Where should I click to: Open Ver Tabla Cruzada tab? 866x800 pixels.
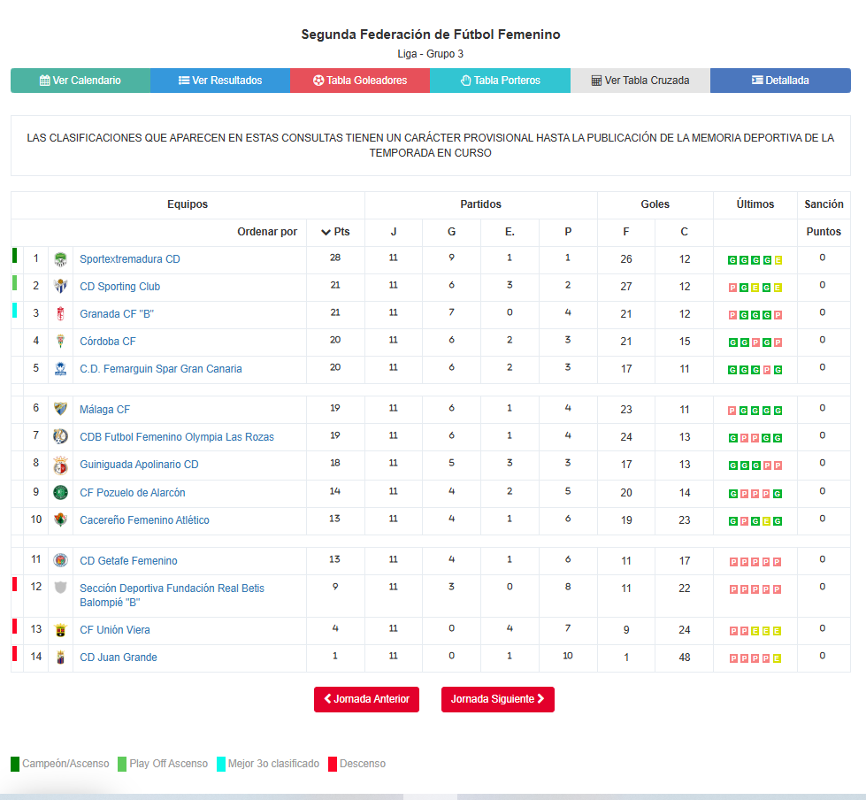pos(640,81)
